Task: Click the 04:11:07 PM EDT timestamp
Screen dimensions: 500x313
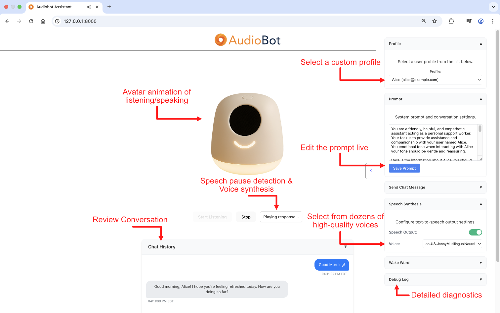Action: pyautogui.click(x=334, y=274)
